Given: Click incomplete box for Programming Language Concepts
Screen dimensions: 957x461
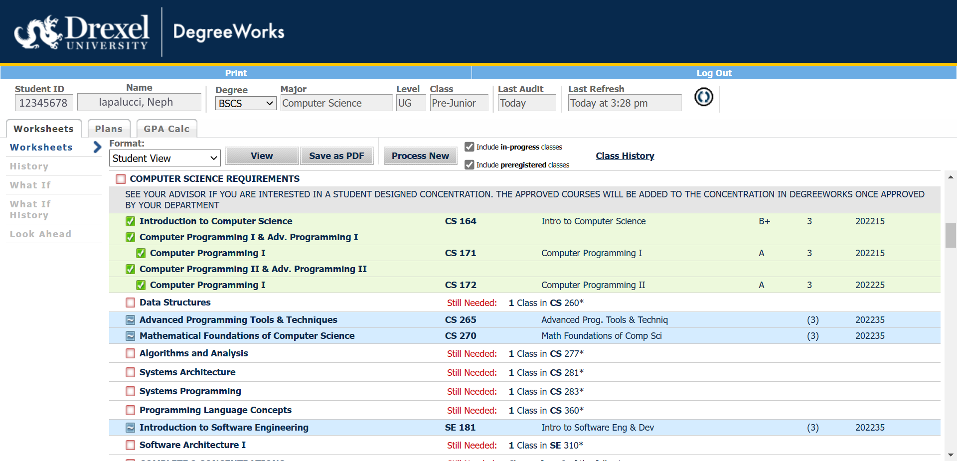Looking at the screenshot, I should coord(131,410).
